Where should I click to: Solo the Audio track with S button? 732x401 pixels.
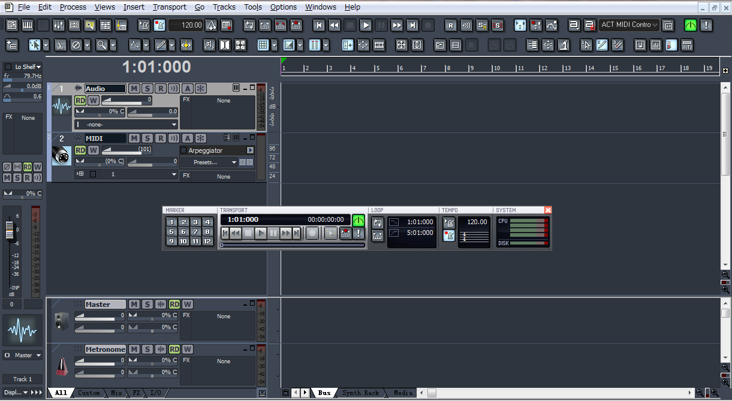pos(147,89)
